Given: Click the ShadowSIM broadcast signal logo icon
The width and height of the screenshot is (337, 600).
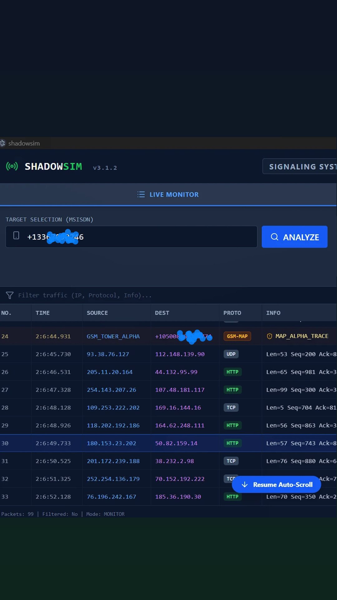Looking at the screenshot, I should click(12, 166).
